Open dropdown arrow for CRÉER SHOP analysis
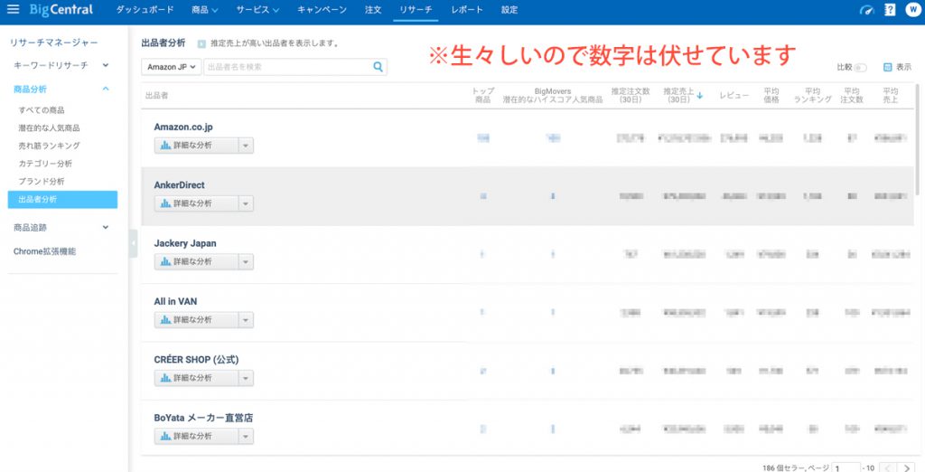Image resolution: width=925 pixels, height=472 pixels. [x=246, y=378]
